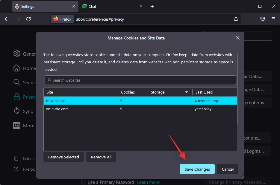Sort list by Cookies column
The image size is (280, 185).
click(132, 92)
